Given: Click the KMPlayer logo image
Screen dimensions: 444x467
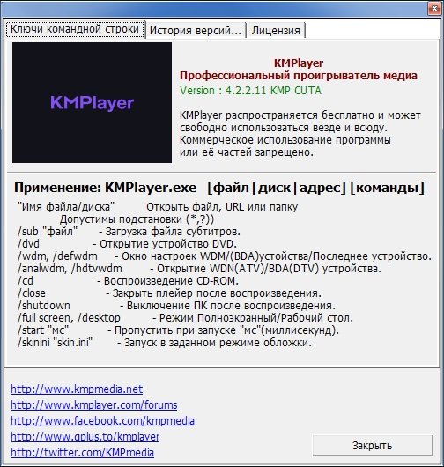Looking at the screenshot, I should coord(92,102).
